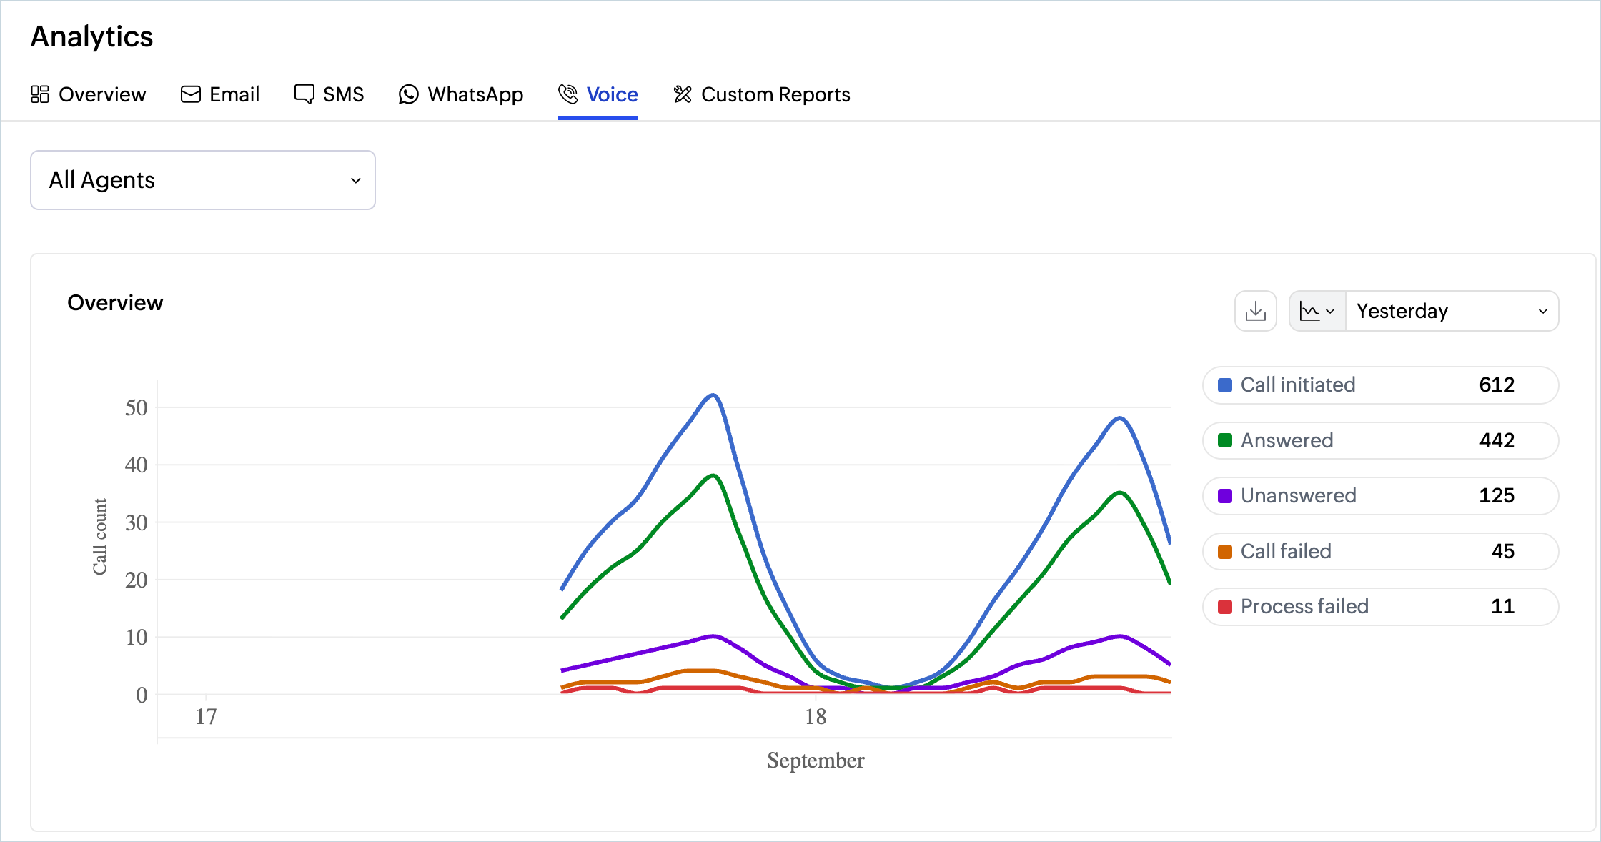1601x842 pixels.
Task: Toggle the Answered legend series
Action: (1381, 440)
